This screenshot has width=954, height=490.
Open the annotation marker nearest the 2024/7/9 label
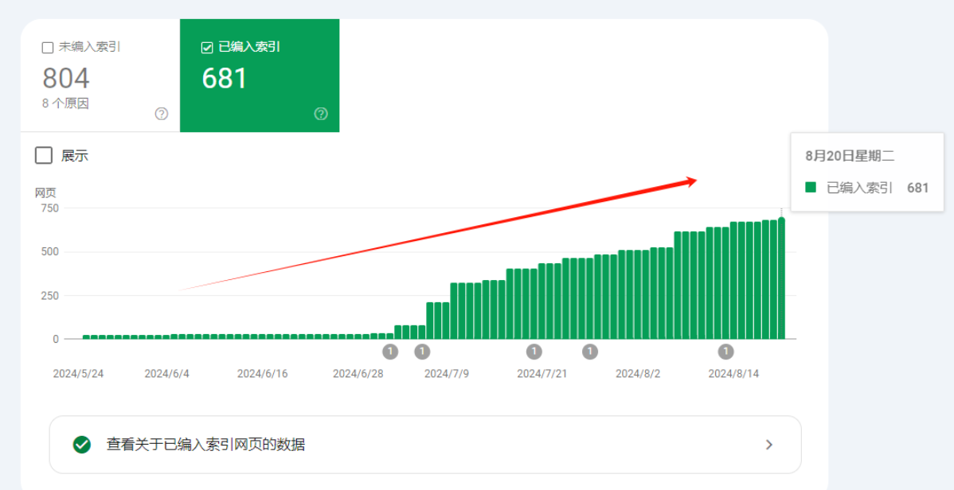(422, 352)
